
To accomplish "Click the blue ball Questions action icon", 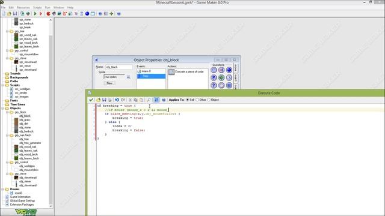I will click(229, 70).
